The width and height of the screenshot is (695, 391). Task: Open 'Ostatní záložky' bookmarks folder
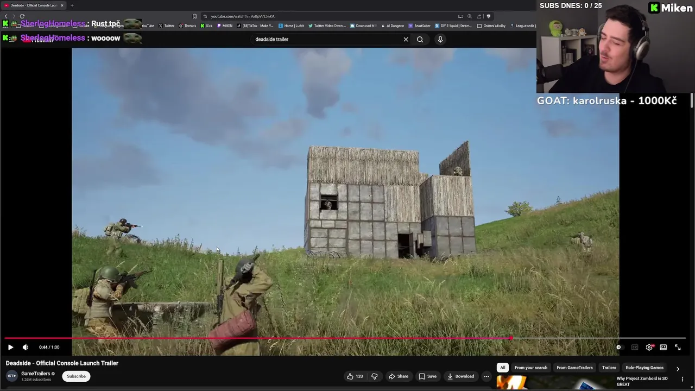491,26
